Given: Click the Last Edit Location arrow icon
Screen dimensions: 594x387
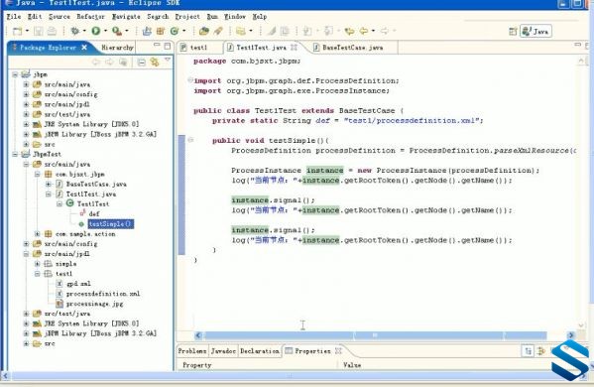Looking at the screenshot, I should (349, 31).
